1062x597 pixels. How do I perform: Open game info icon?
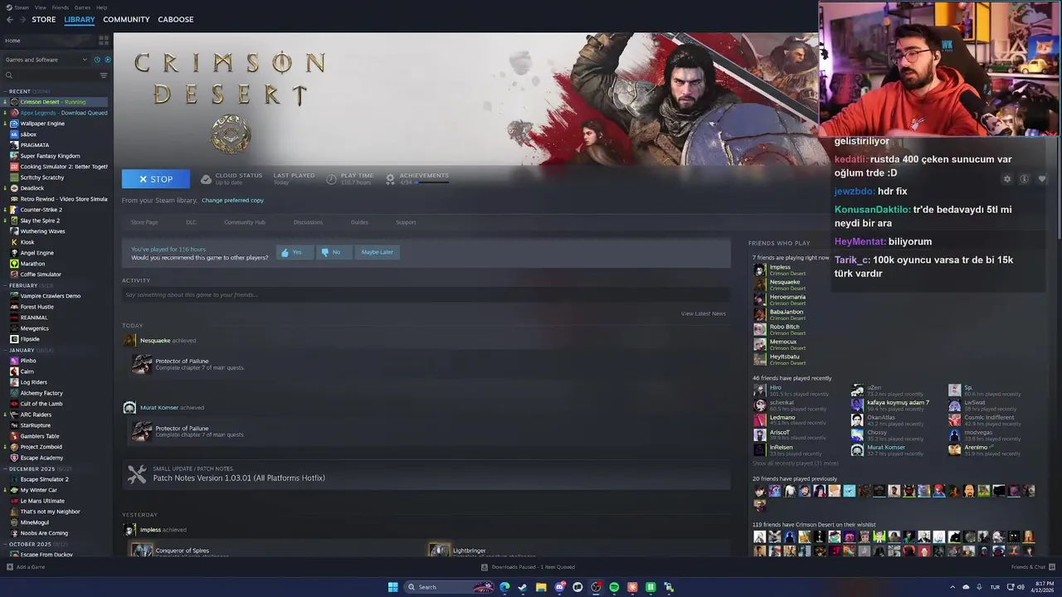1025,179
